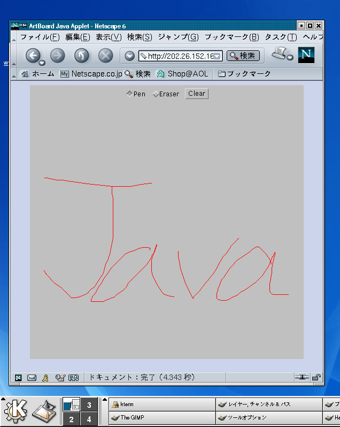This screenshot has width=340, height=427.
Task: Click the panel hide arrow left of K menu
Action: click(x=3, y=399)
